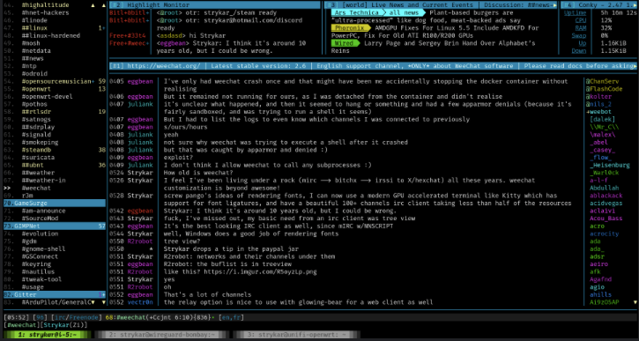The width and height of the screenshot is (639, 341).
Task: Switch to tmux window 2: strykar@wireguard-bombay
Action: click(163, 335)
